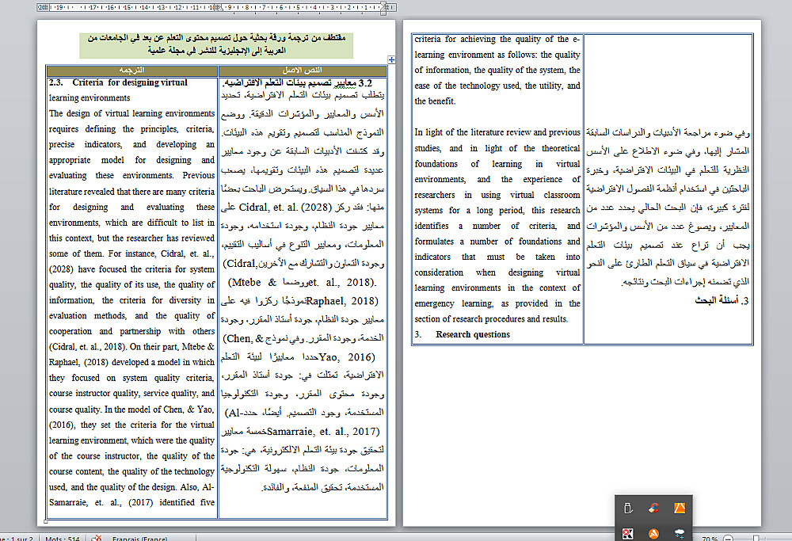
Task: Click '3. Research questions' heading on page two
Action: 463,334
